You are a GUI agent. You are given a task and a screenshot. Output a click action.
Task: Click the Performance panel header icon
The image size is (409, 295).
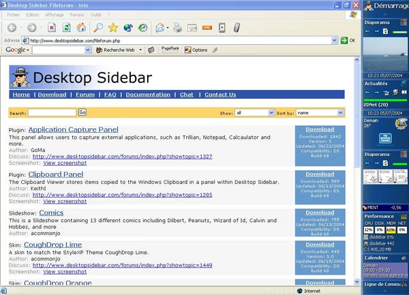[x=404, y=216]
